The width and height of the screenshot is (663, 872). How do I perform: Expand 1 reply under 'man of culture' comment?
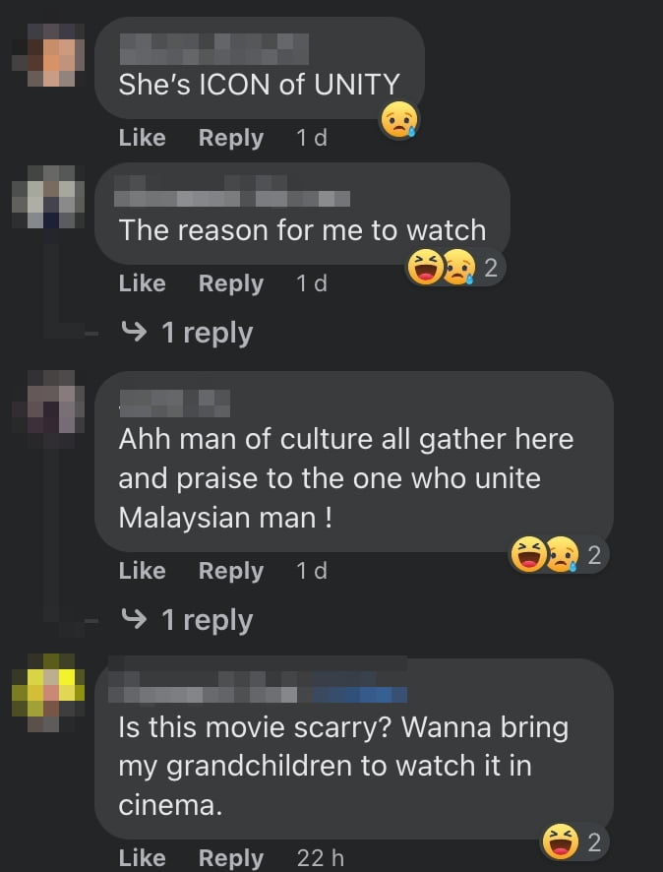tap(187, 620)
